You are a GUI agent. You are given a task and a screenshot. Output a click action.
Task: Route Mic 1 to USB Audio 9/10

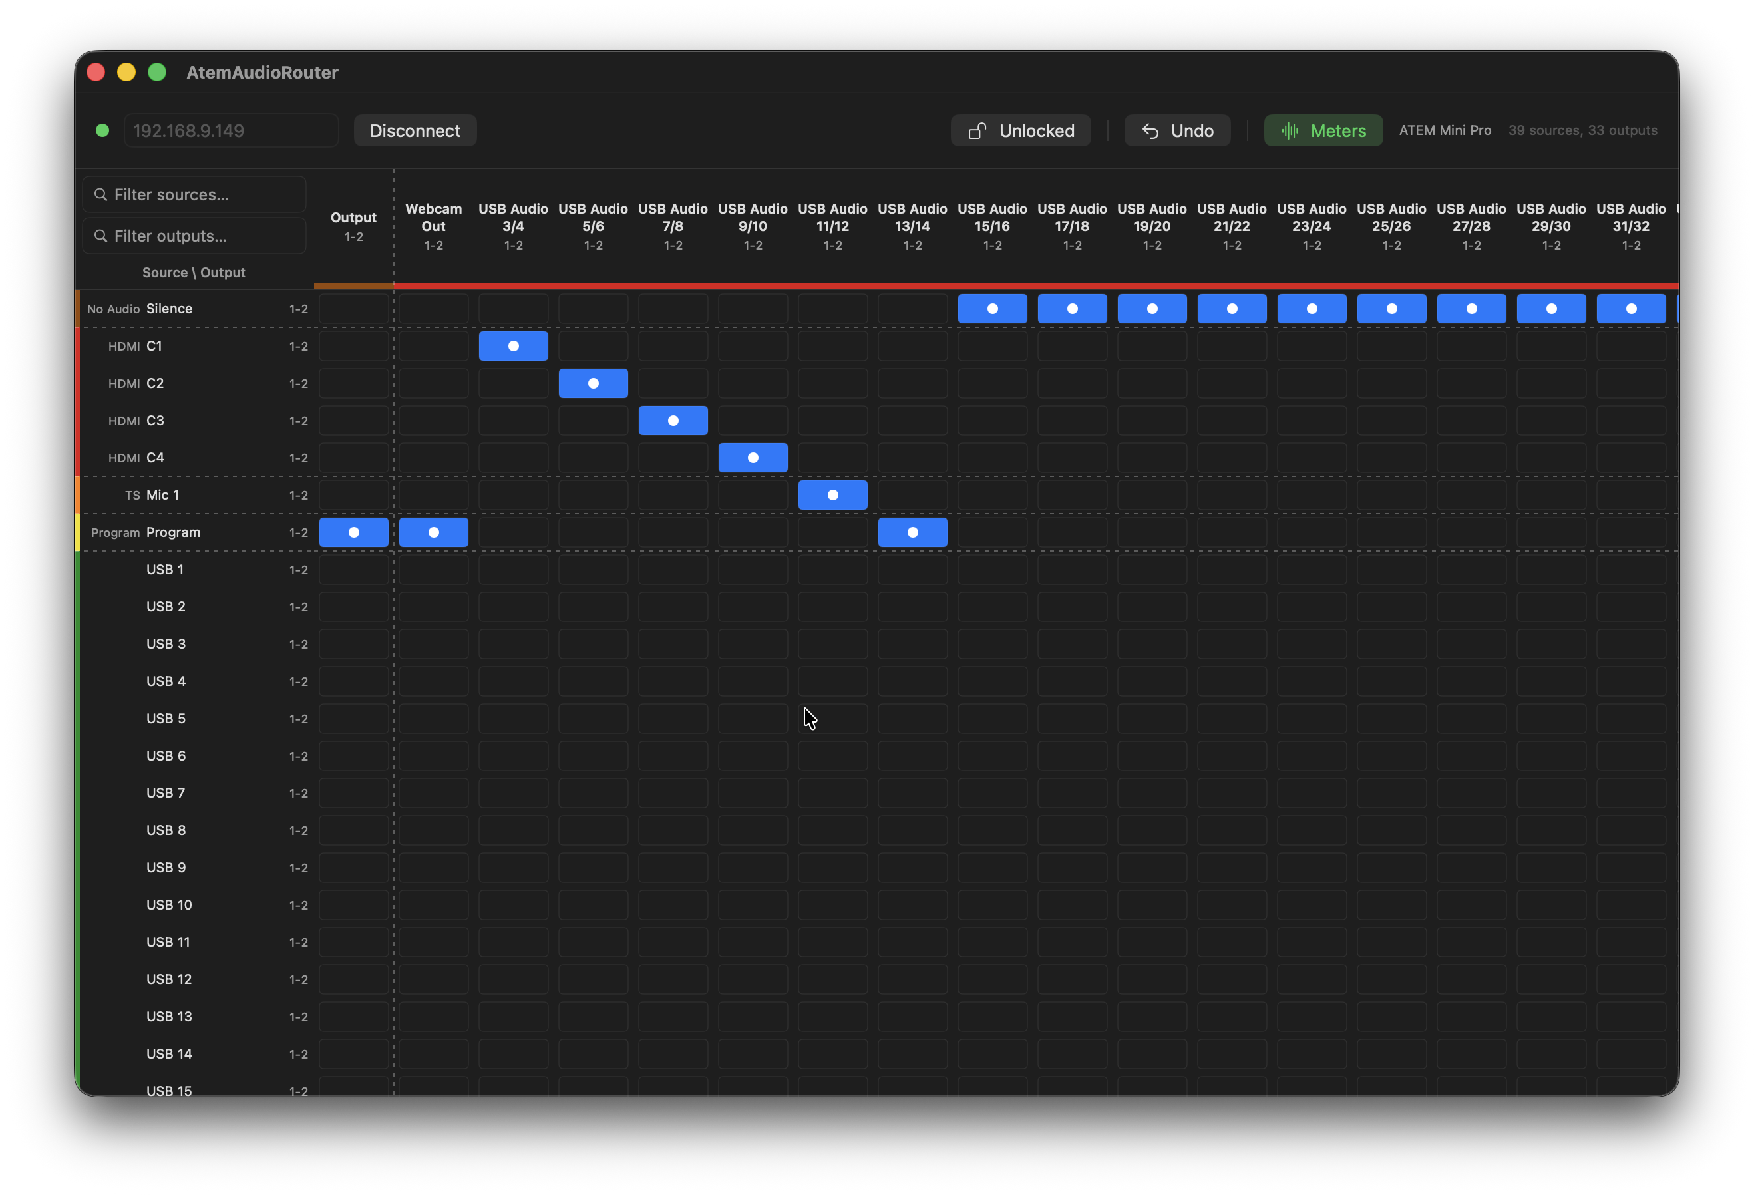point(753,494)
